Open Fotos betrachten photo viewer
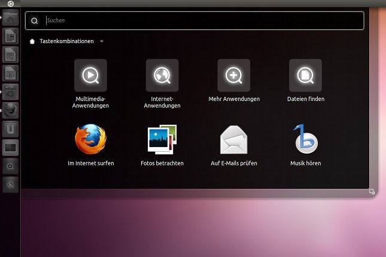The image size is (386, 257). pyautogui.click(x=162, y=139)
